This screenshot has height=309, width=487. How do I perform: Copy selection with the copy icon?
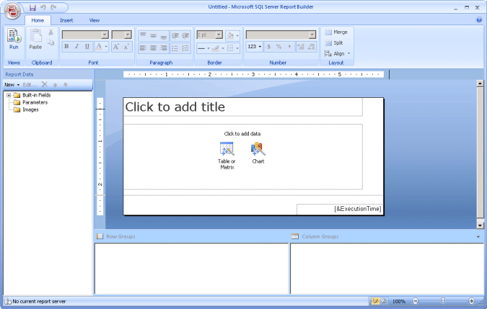pyautogui.click(x=51, y=42)
